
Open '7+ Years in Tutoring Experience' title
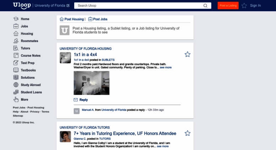125,133
